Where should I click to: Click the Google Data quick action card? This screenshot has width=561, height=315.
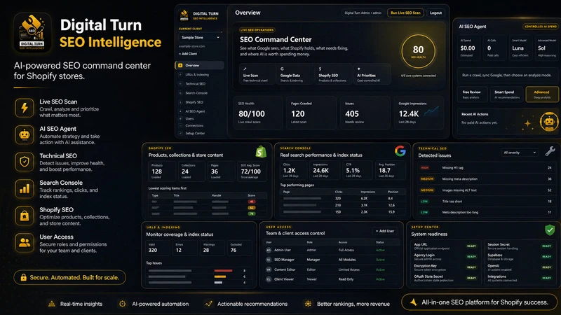click(x=294, y=74)
